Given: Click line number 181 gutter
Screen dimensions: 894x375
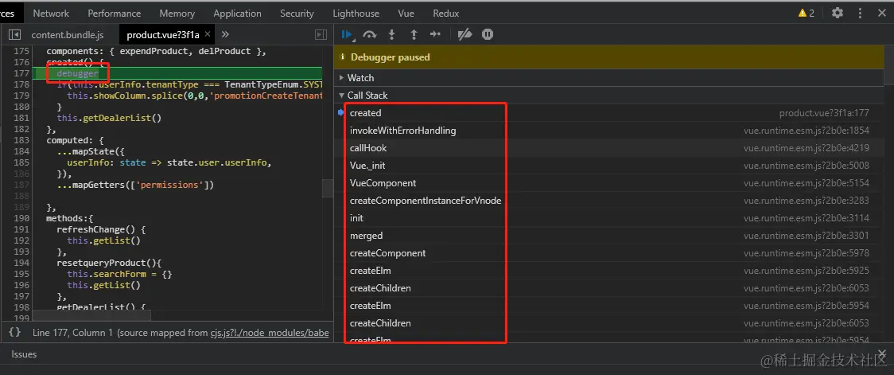Looking at the screenshot, I should [x=21, y=118].
